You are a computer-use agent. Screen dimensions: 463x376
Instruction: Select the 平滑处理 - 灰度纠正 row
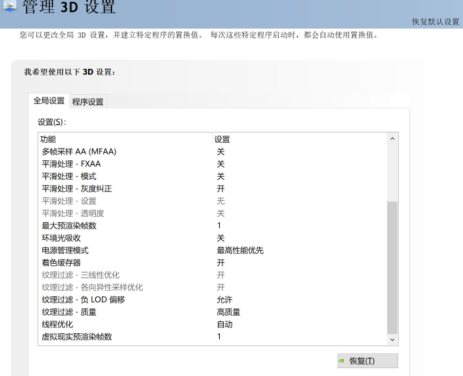tap(213, 189)
